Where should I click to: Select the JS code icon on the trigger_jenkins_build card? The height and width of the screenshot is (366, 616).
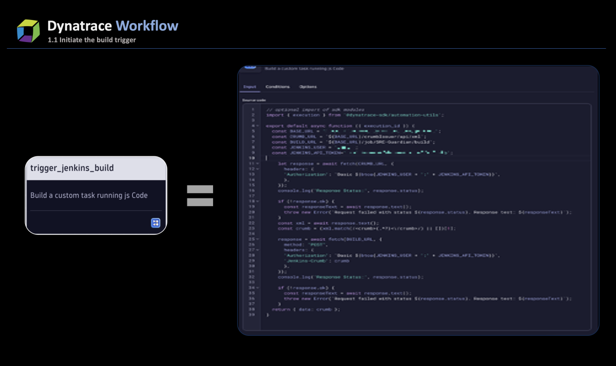coord(155,222)
